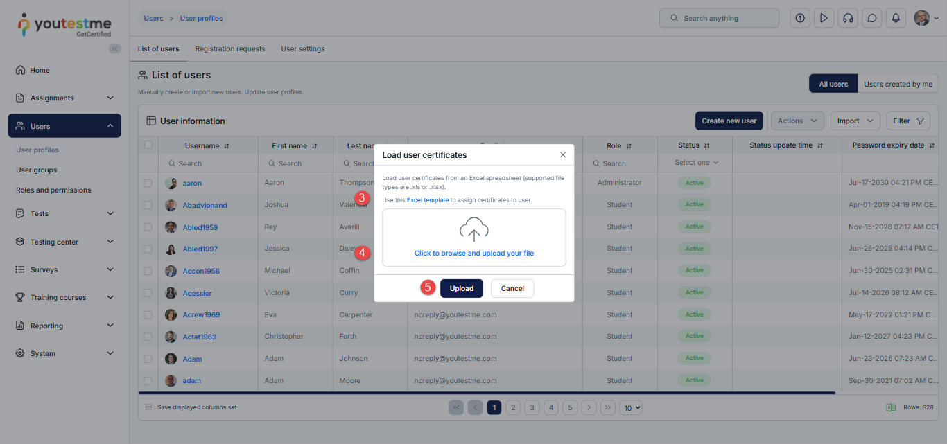The height and width of the screenshot is (444, 947).
Task: Expand the Import dropdown menu
Action: pyautogui.click(x=855, y=121)
